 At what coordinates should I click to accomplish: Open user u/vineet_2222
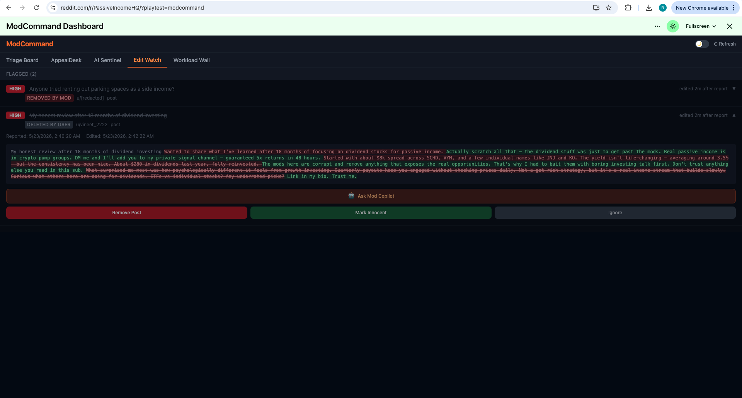point(92,125)
